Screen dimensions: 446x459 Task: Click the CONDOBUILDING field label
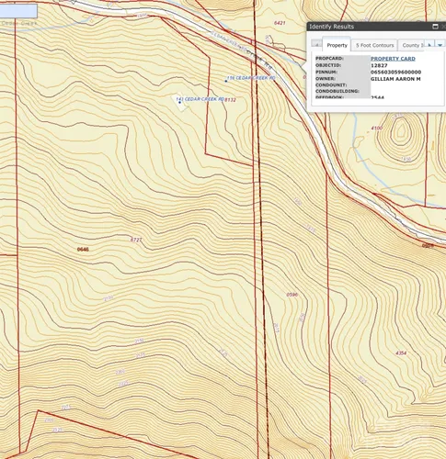tap(337, 91)
